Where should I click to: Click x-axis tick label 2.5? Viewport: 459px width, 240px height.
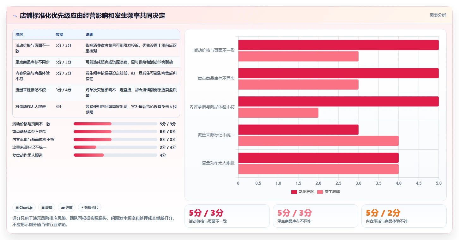[x=338, y=183]
